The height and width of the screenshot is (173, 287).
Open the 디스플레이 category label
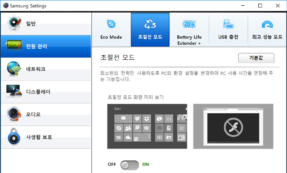[x=38, y=92]
